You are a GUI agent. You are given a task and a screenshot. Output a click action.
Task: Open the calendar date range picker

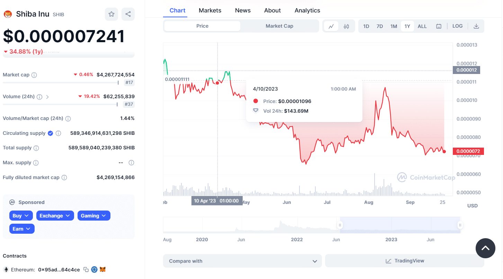click(x=439, y=26)
